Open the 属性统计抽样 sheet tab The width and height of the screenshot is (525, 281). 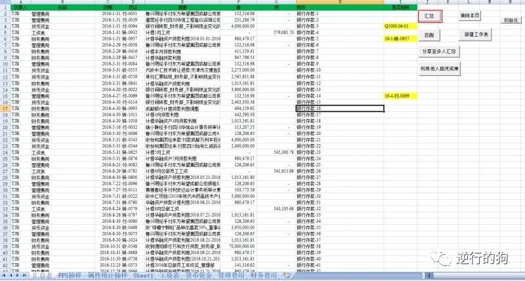point(108,276)
